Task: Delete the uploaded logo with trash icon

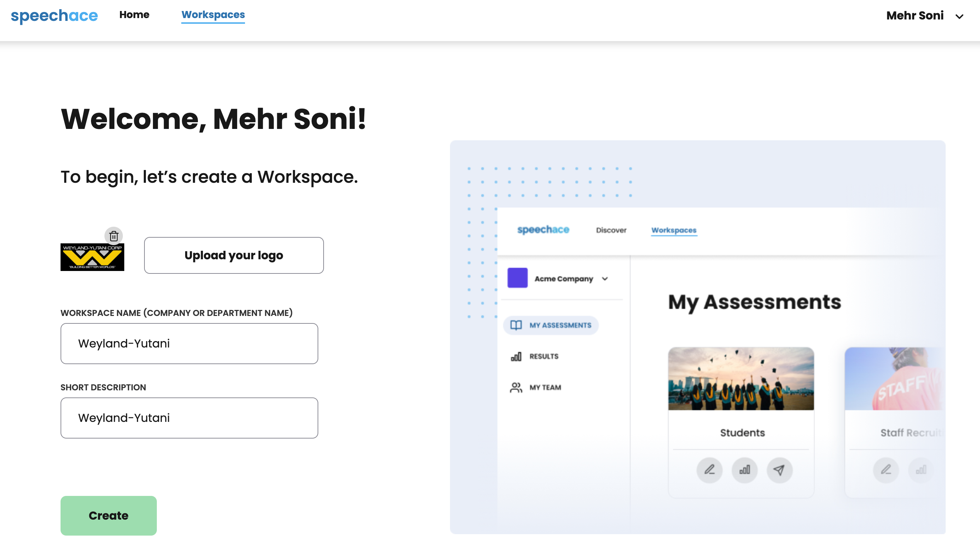Action: point(113,236)
